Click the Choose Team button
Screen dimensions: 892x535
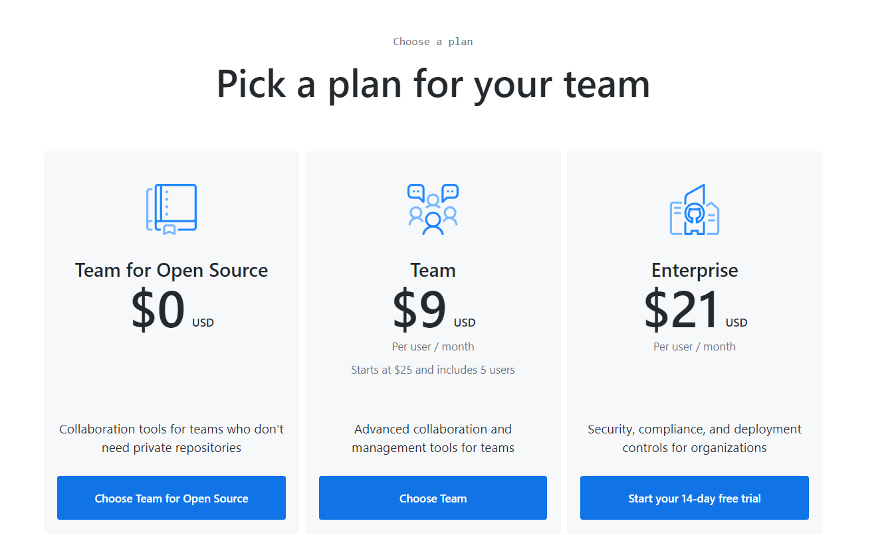coord(433,498)
